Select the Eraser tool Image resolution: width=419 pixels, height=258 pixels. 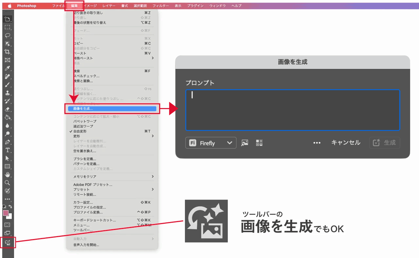[8, 109]
